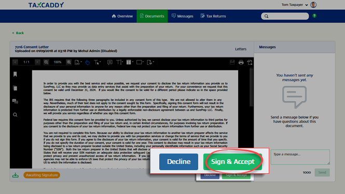Go to the Tax Returns tab
345x194 pixels.
point(213,16)
